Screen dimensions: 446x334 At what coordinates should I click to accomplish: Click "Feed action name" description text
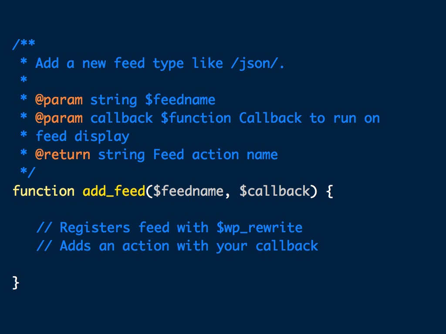(x=216, y=155)
